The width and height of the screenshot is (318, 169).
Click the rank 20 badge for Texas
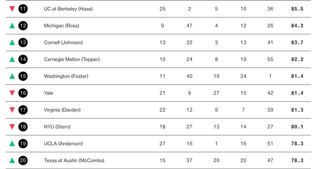pyautogui.click(x=23, y=160)
